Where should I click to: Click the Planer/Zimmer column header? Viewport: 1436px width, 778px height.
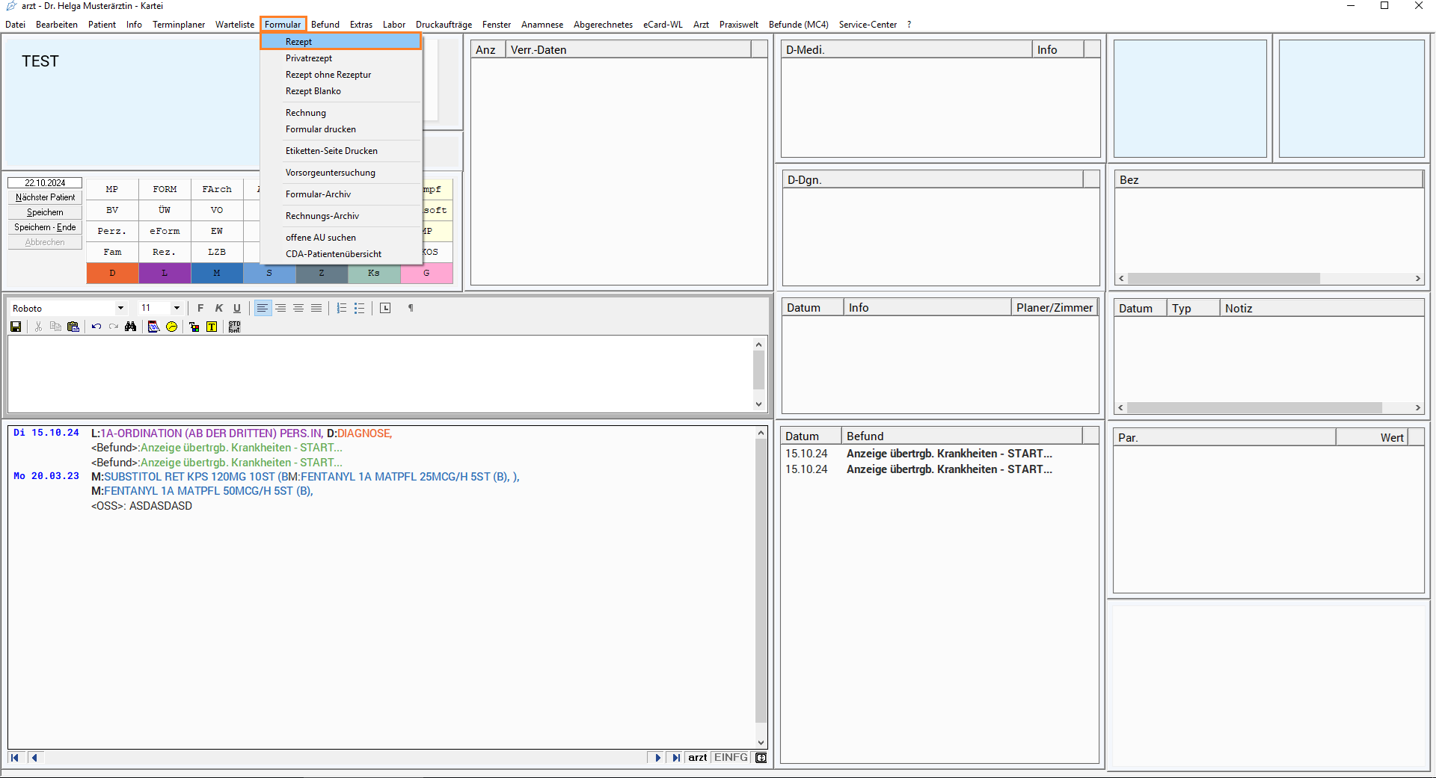(1054, 308)
